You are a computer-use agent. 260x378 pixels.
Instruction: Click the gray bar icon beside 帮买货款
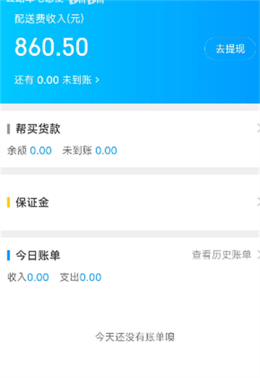coord(9,129)
